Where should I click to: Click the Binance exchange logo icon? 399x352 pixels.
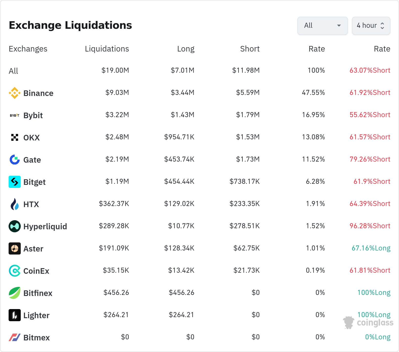pyautogui.click(x=15, y=93)
